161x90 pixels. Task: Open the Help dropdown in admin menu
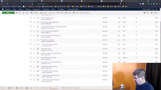pos(53,9)
